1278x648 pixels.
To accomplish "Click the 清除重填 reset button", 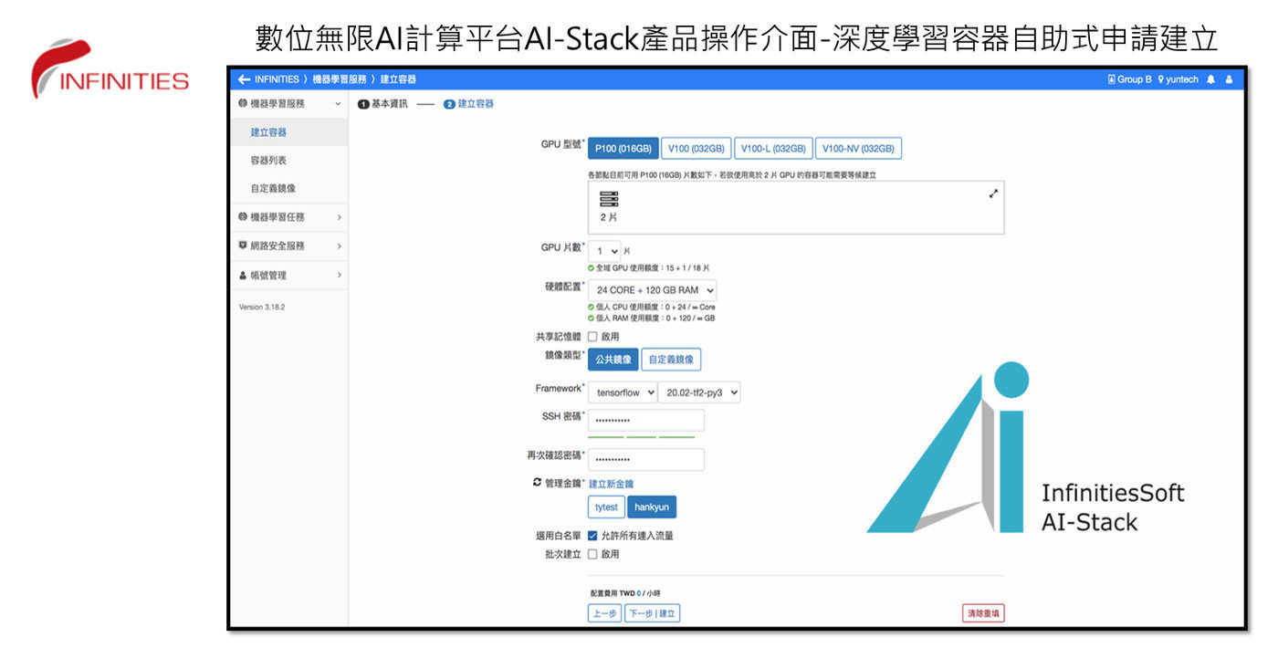I will point(983,613).
